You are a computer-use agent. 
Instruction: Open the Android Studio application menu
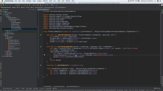9,1
